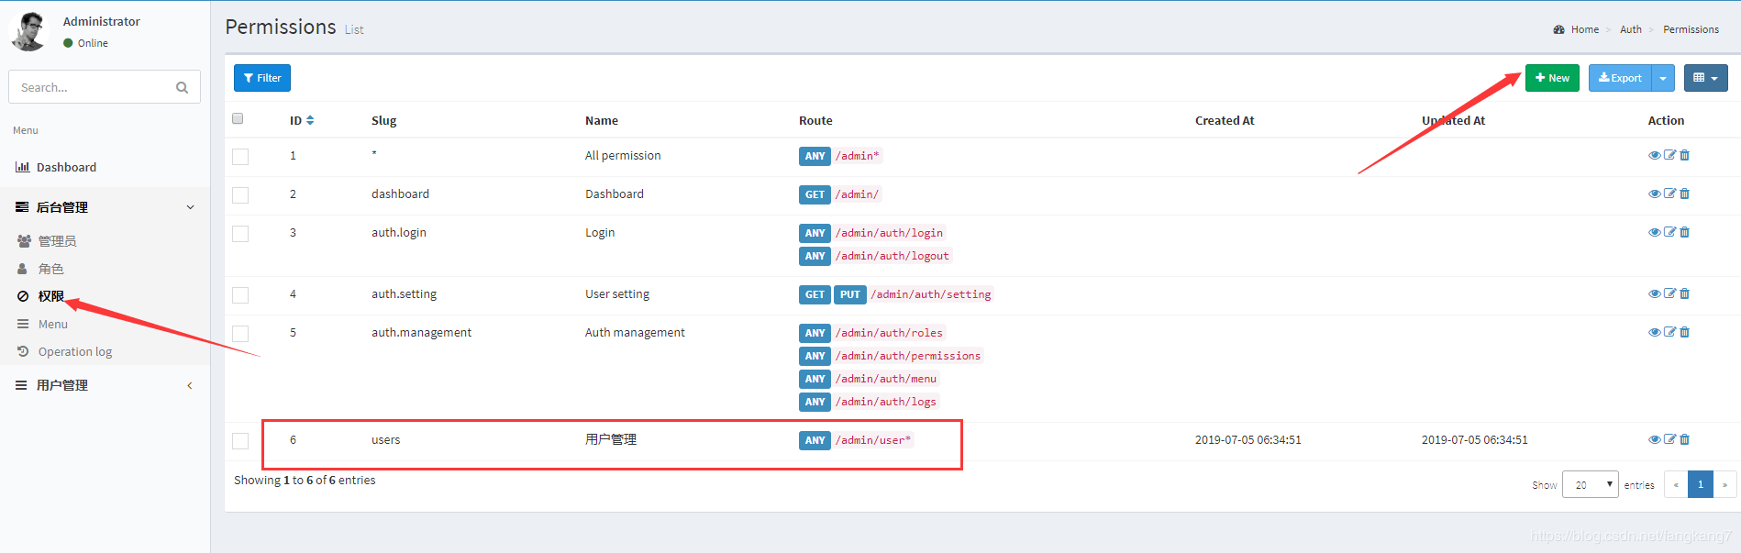This screenshot has height=553, width=1741.
Task: Click the Administrator name in sidebar
Action: click(x=102, y=21)
